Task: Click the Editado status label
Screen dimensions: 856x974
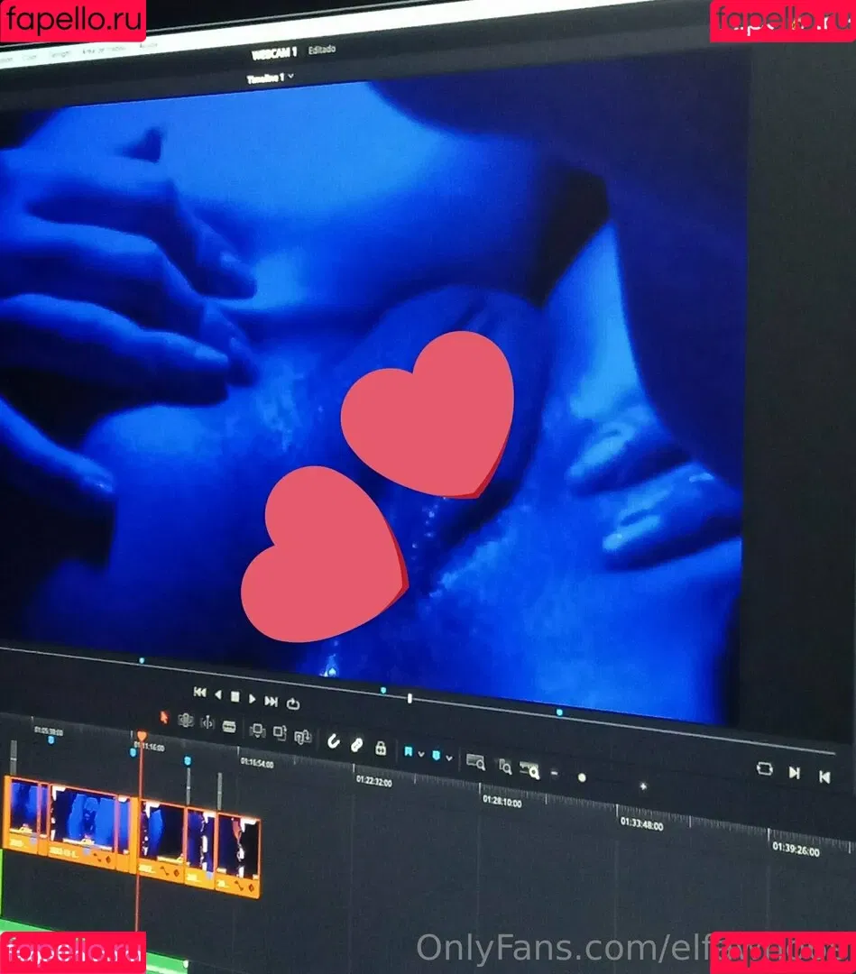Action: point(322,49)
